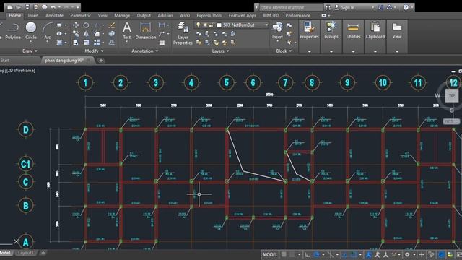Viewport: 462px width, 260px height.
Task: Toggle the layer on/off lightbulb icon
Action: (x=199, y=25)
